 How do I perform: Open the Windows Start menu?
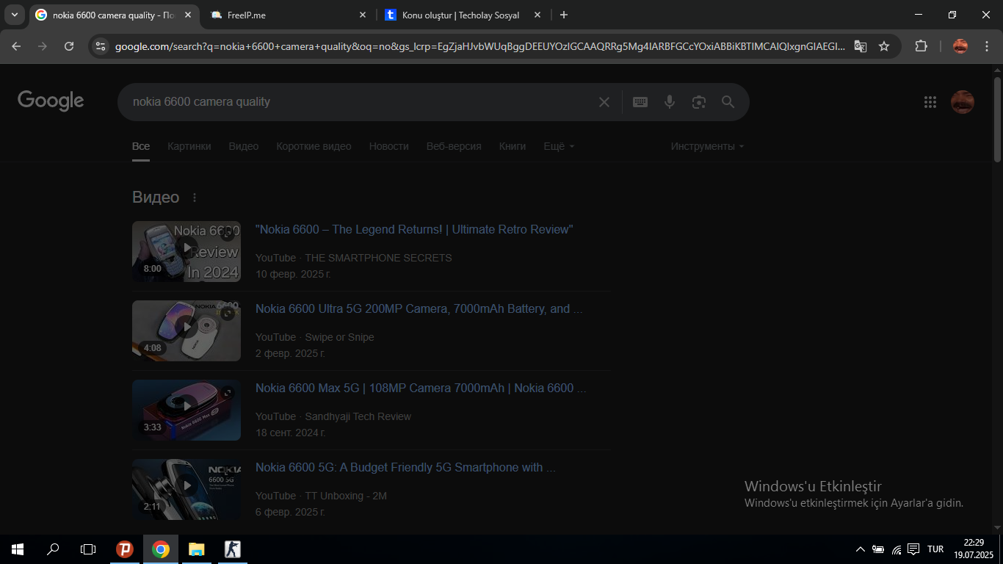[x=18, y=549]
